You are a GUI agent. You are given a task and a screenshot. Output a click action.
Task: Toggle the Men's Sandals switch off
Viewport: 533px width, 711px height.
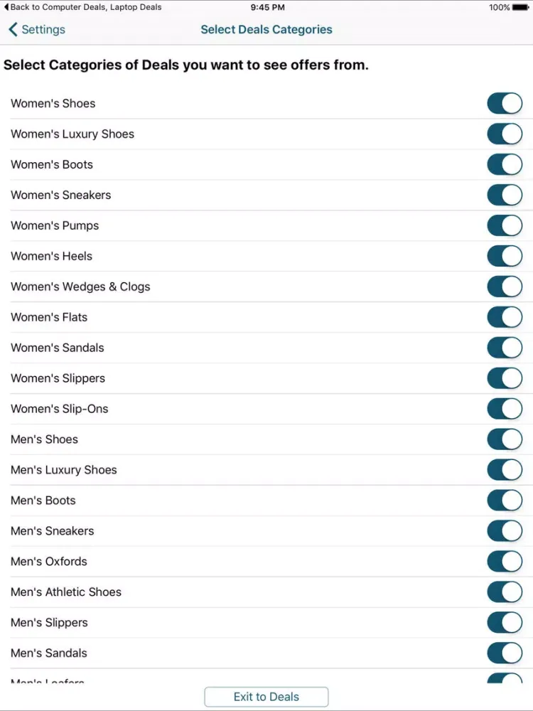pos(505,653)
